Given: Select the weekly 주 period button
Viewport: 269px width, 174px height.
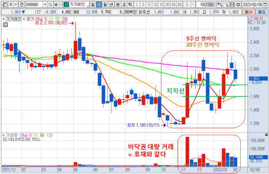Looking at the screenshot, I should click(x=99, y=5).
